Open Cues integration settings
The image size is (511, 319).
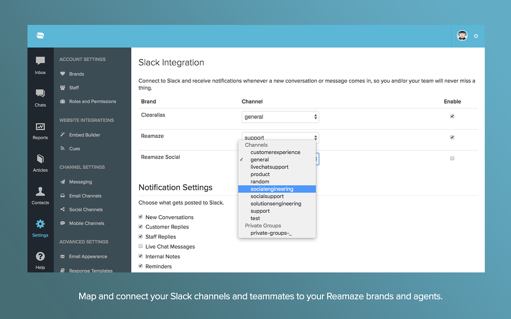coord(75,149)
